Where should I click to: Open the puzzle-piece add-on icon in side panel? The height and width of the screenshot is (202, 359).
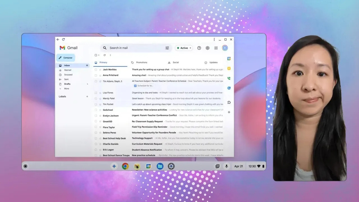point(229,102)
